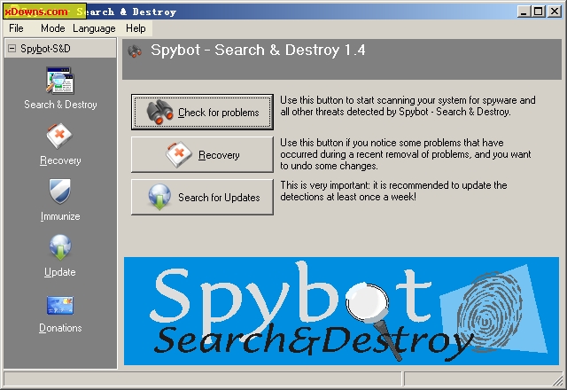
Task: Select the Update globe sidebar icon
Action: click(x=60, y=247)
